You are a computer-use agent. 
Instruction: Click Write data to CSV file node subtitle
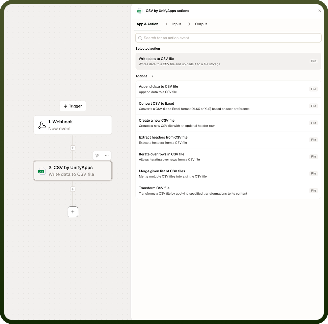click(71, 174)
